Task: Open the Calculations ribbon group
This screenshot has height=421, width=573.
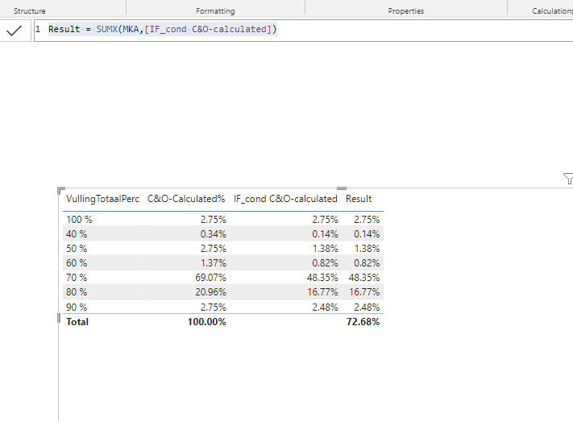Action: (552, 11)
